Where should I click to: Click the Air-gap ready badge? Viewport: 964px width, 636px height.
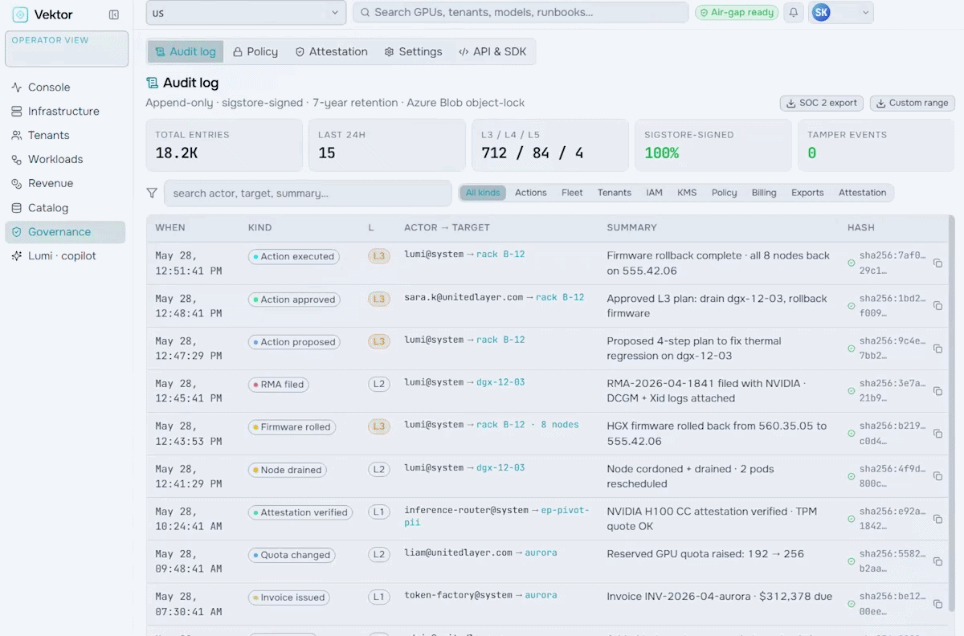tap(737, 12)
